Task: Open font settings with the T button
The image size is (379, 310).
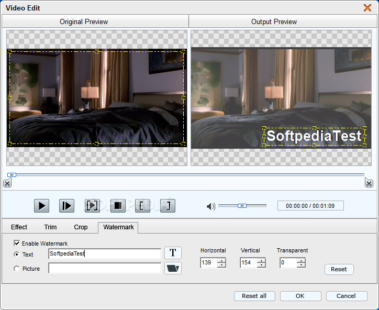Action: click(x=173, y=253)
